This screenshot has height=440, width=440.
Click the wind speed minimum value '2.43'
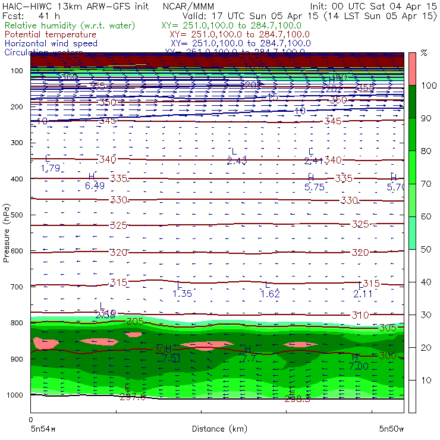pyautogui.click(x=237, y=161)
